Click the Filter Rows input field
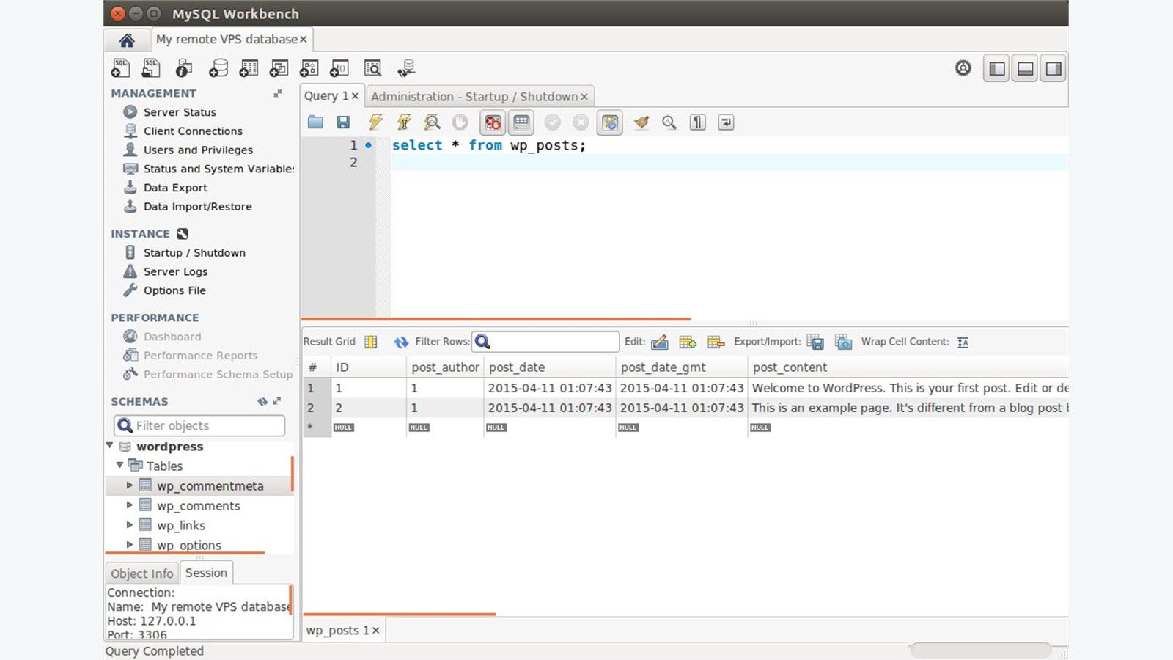 click(x=545, y=342)
